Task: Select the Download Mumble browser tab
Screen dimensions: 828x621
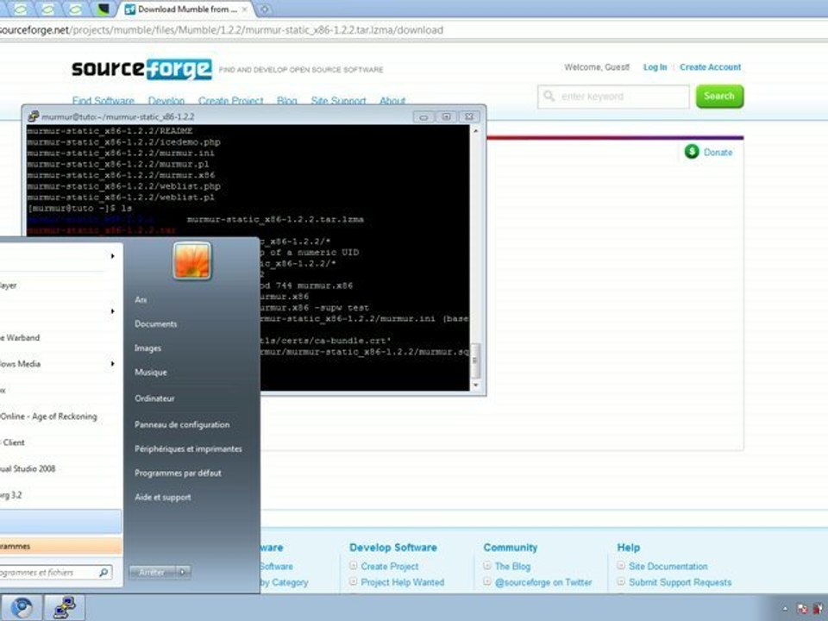Action: click(x=186, y=9)
